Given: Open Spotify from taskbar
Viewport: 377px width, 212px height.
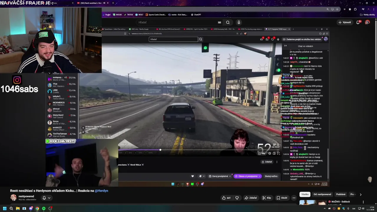Looking at the screenshot, I should (x=44, y=208).
